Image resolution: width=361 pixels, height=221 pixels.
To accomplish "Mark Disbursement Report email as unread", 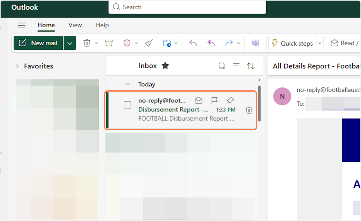I will tap(199, 100).
